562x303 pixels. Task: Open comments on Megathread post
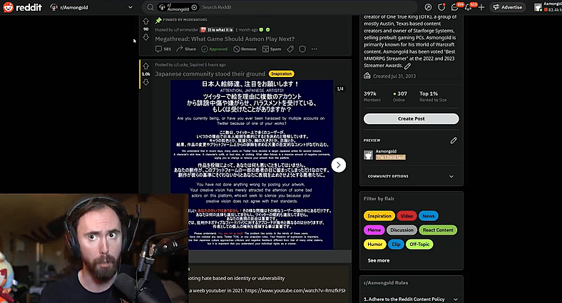point(163,49)
